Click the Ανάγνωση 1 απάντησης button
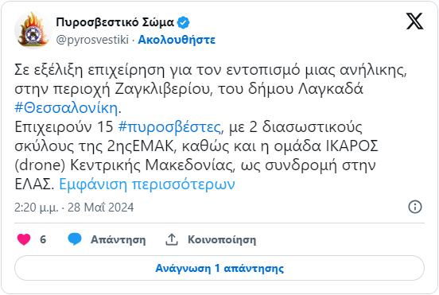Viewport: 439px width, 295px height. point(219,268)
